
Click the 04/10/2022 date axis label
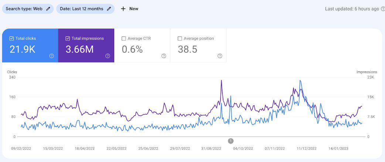[243, 148]
